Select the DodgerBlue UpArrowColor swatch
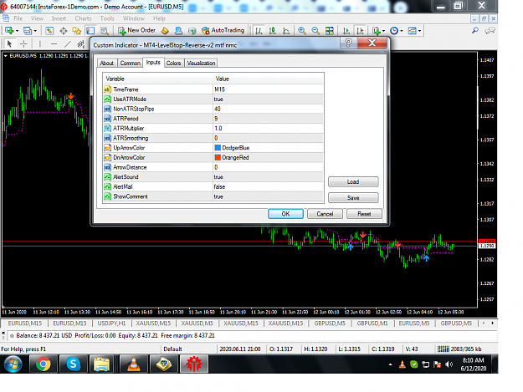 218,148
